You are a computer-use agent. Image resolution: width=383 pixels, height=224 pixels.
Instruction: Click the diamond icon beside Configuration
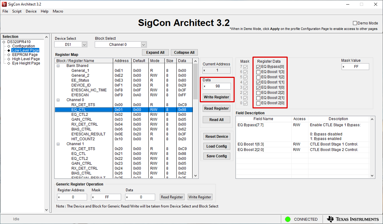[x=9, y=46]
